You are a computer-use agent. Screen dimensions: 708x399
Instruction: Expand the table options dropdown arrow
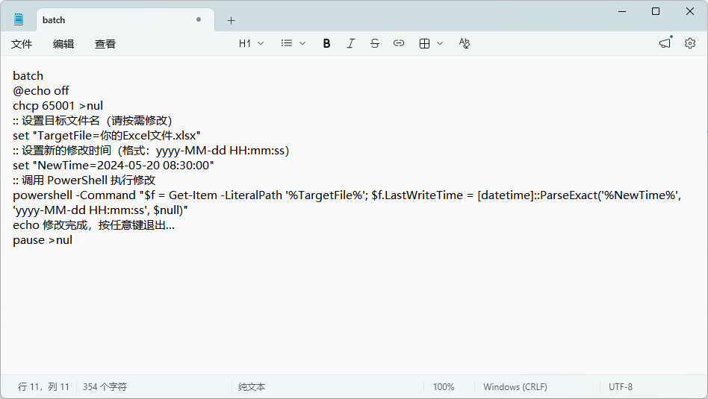click(x=440, y=43)
